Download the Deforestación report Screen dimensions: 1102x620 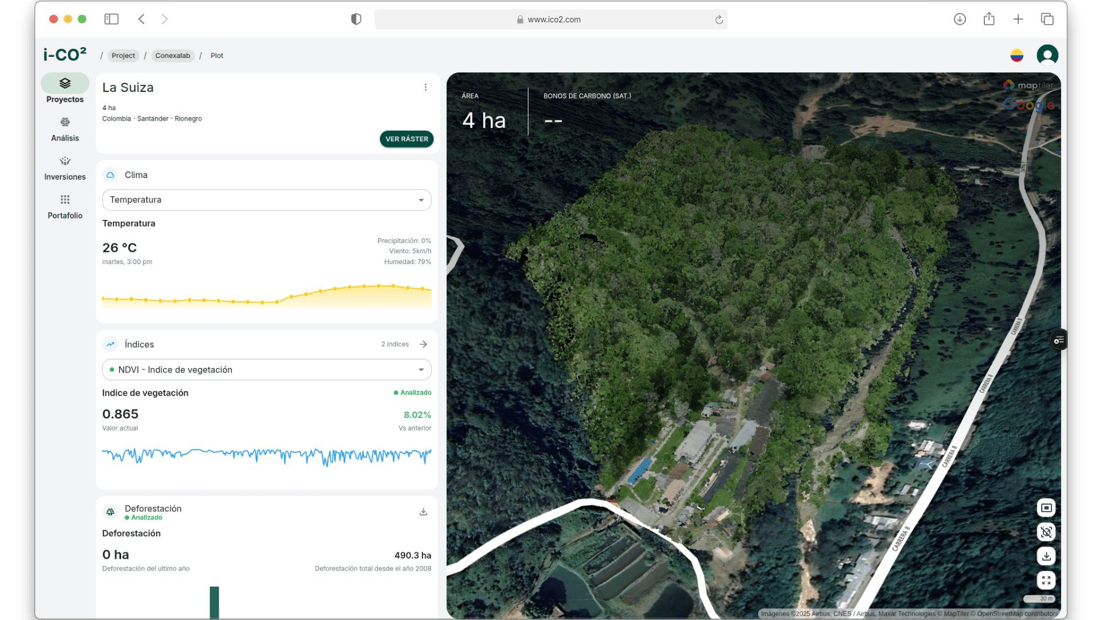423,511
